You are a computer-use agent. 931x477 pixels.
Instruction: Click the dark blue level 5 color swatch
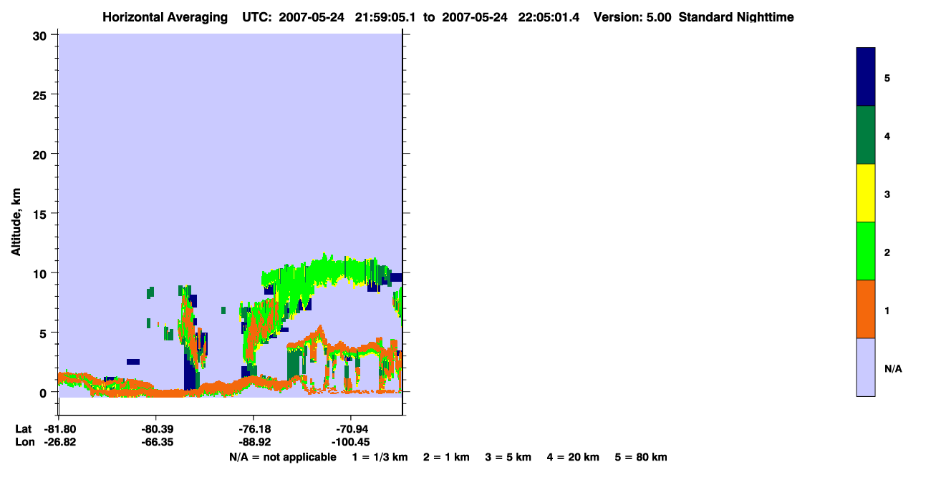coord(866,77)
